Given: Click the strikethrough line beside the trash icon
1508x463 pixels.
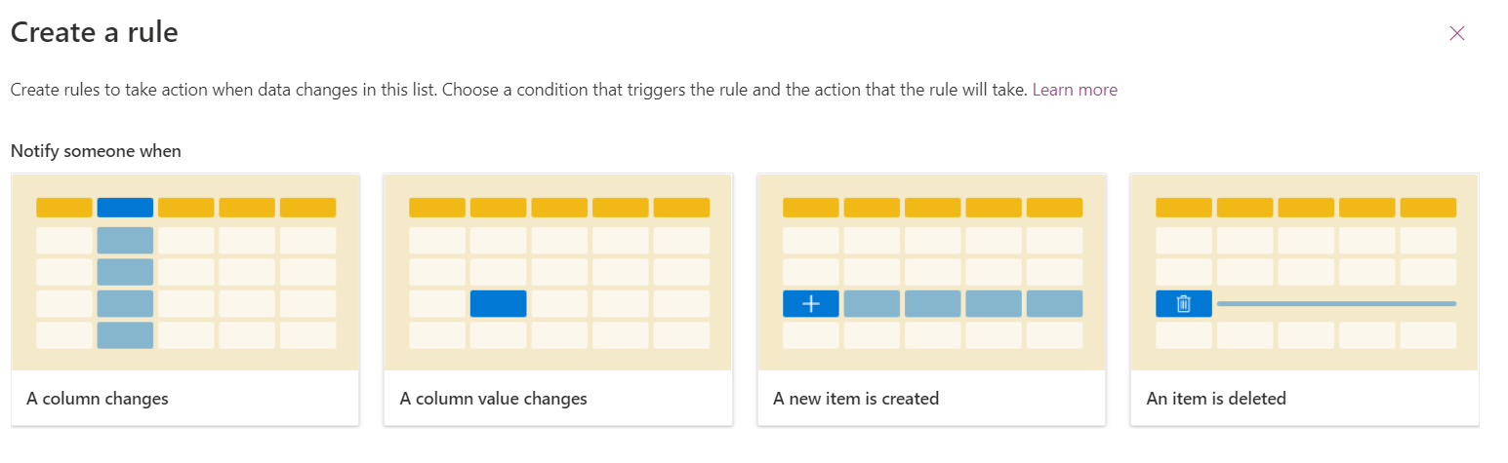Looking at the screenshot, I should [1336, 304].
